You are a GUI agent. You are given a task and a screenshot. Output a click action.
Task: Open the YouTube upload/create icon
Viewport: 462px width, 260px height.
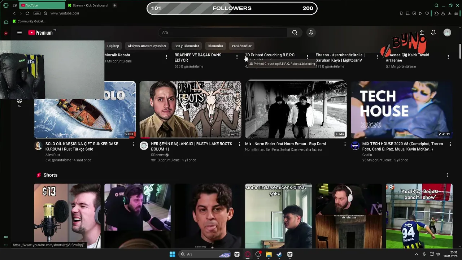tap(422, 32)
